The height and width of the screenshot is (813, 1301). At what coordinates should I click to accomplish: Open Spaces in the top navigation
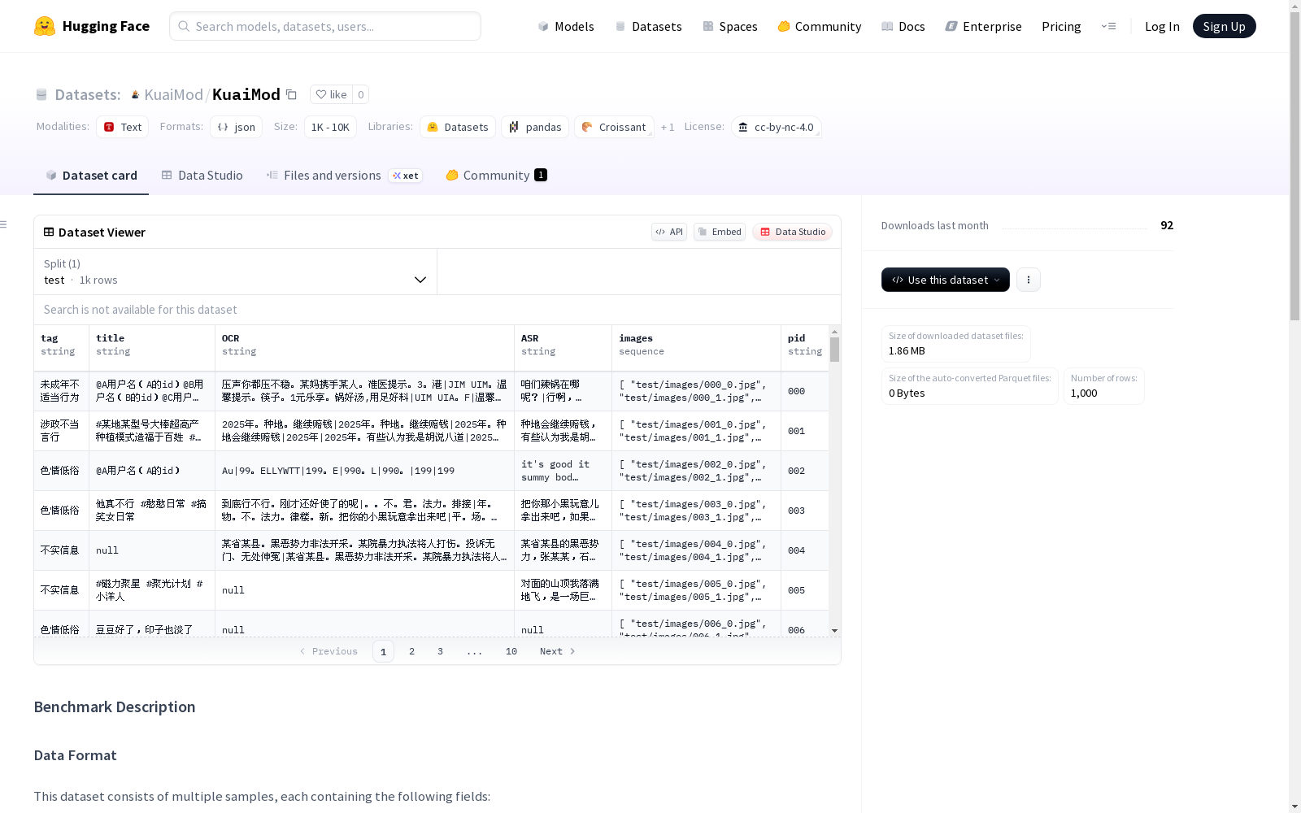tap(730, 26)
